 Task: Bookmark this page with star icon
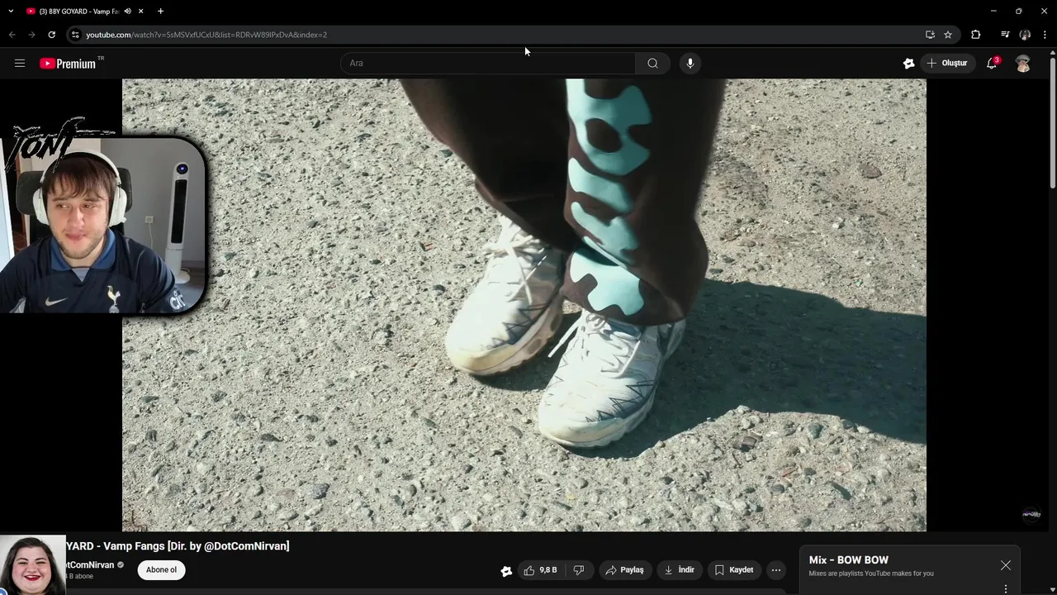point(948,35)
